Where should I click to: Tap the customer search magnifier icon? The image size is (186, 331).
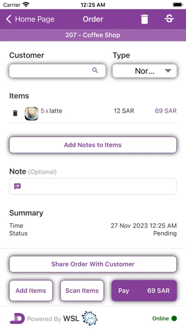(95, 70)
